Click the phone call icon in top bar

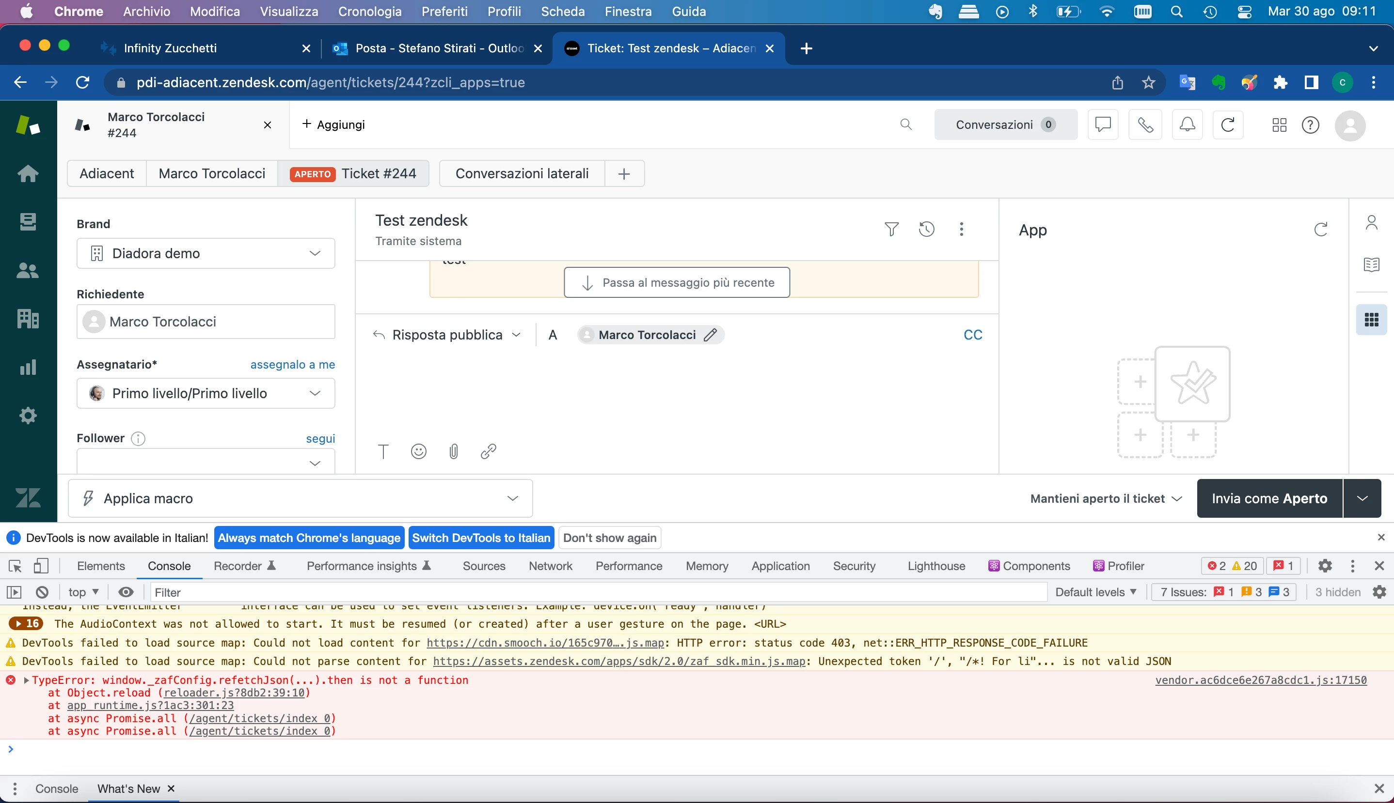tap(1144, 125)
